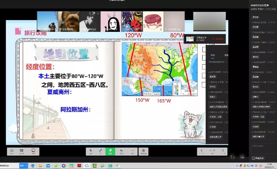277x169 pixels.
Task: Open the member list icon at bottom left
Action: 12,151
